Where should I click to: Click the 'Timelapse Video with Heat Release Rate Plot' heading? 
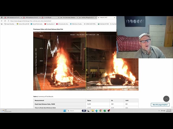click(x=48, y=29)
